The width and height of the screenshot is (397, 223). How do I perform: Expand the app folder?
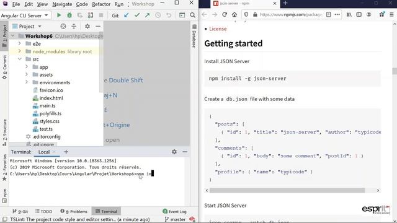click(27, 67)
